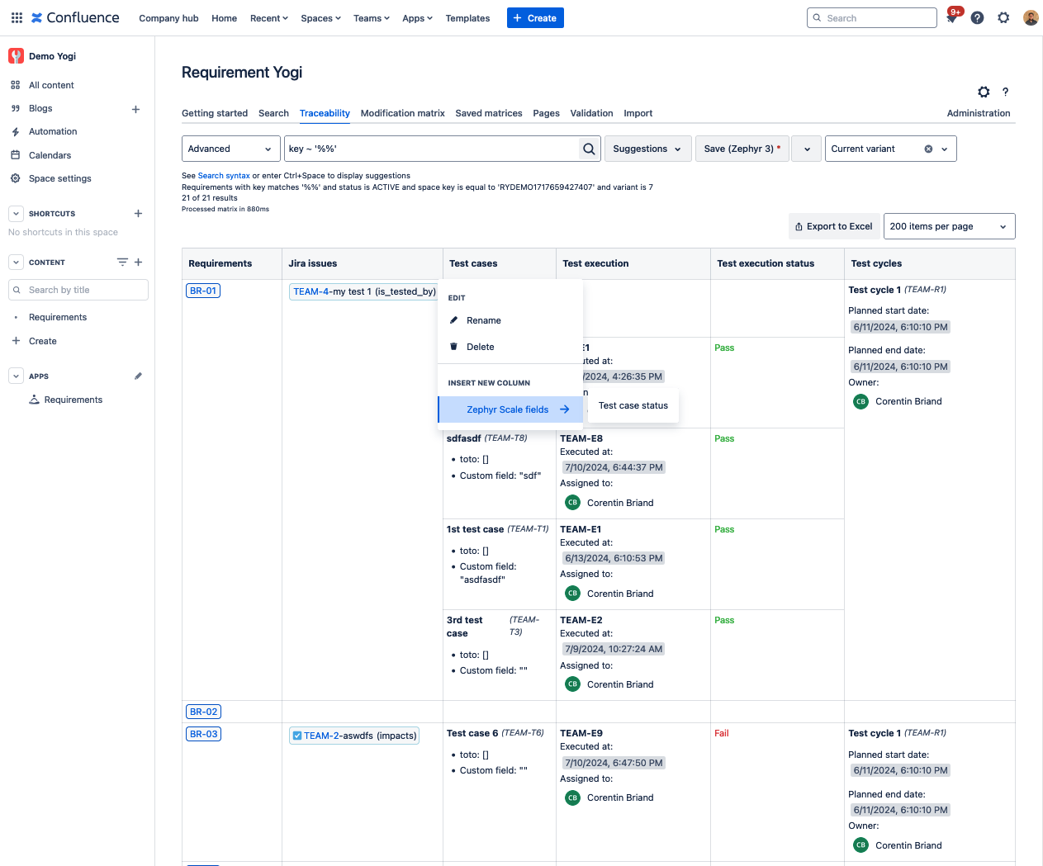This screenshot has width=1043, height=866.
Task: Click the search magnifier in query field
Action: pos(589,149)
